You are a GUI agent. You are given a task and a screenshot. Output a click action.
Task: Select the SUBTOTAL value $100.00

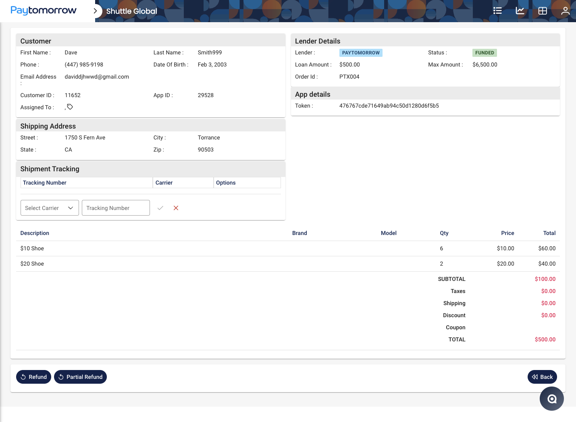click(545, 279)
